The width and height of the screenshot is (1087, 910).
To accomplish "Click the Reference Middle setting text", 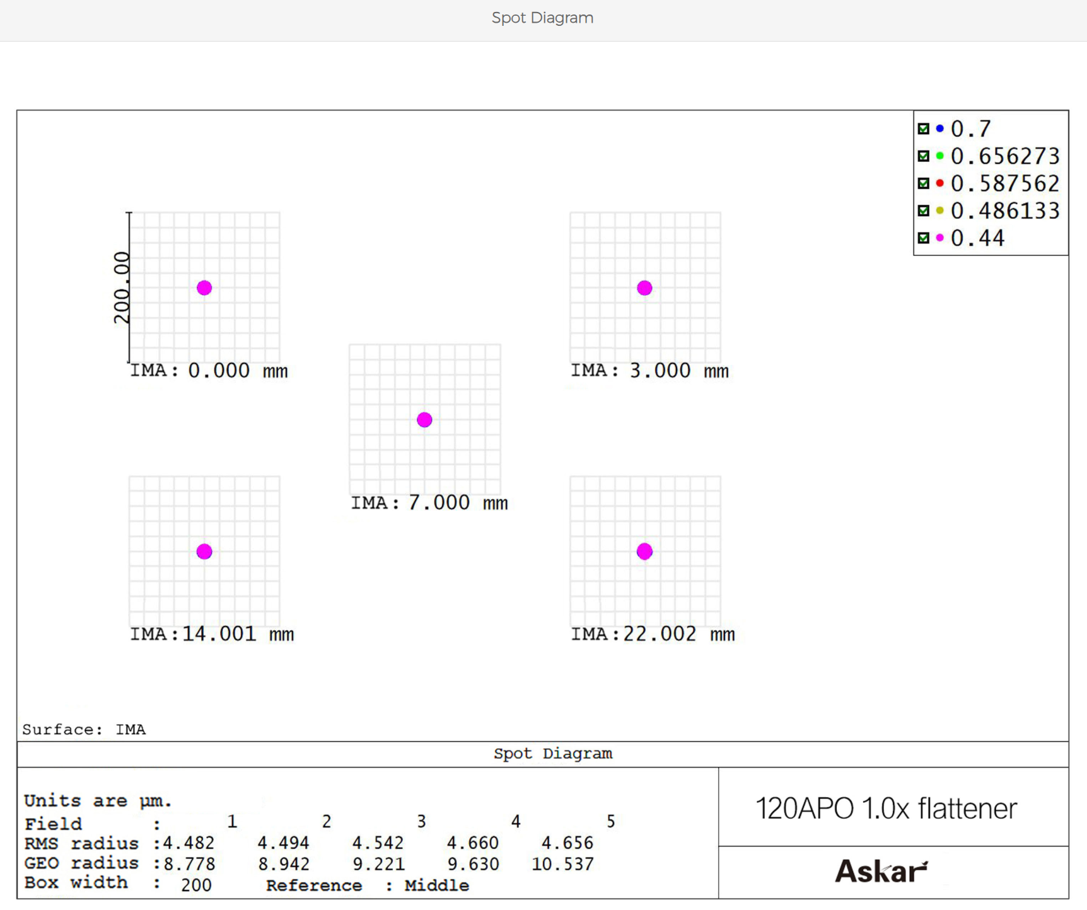I will point(367,885).
